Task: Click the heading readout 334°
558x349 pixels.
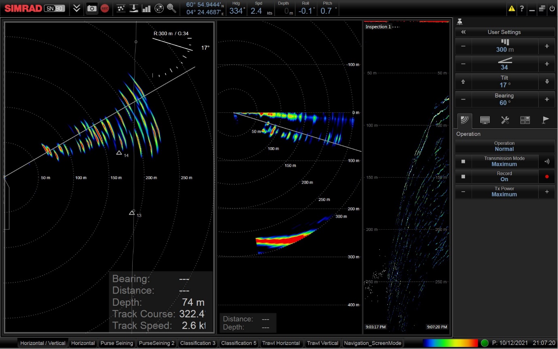Action: (237, 11)
